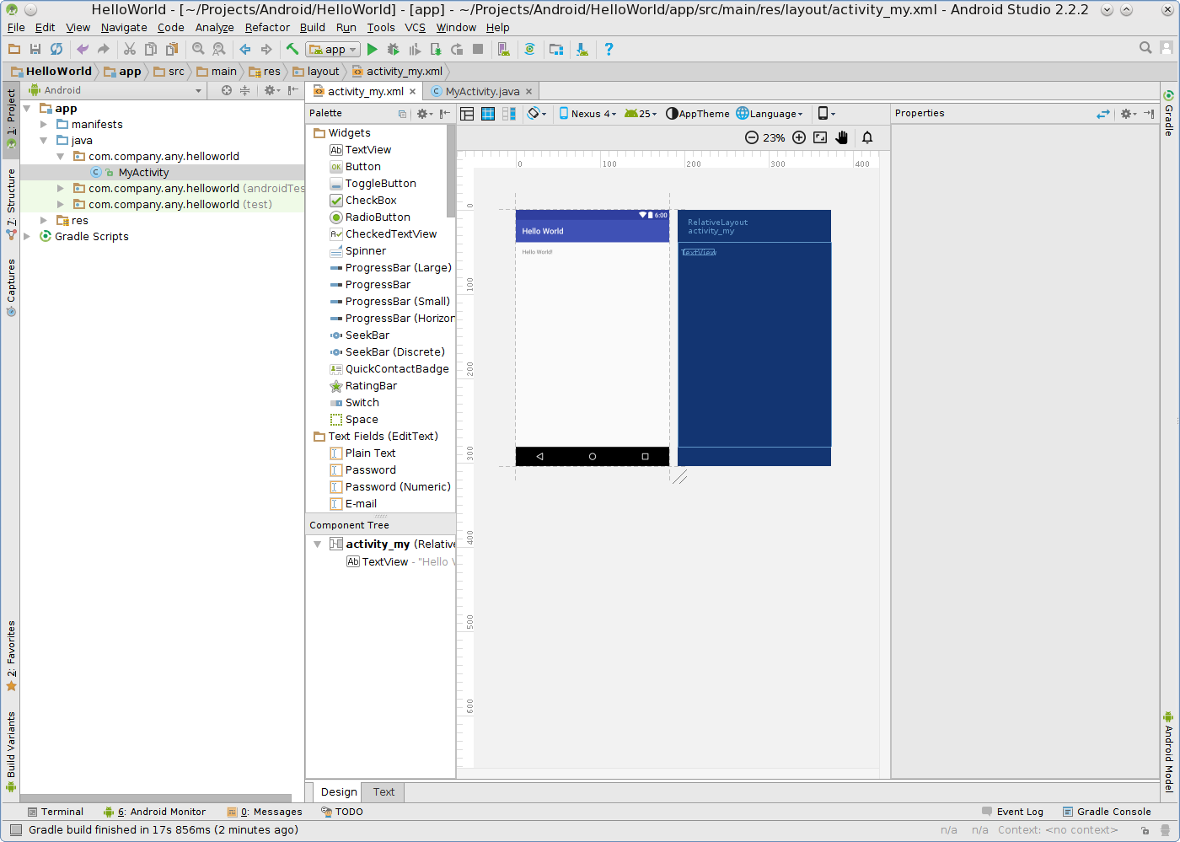Show Design plus Blueprint view
1180x842 pixels.
pos(509,114)
